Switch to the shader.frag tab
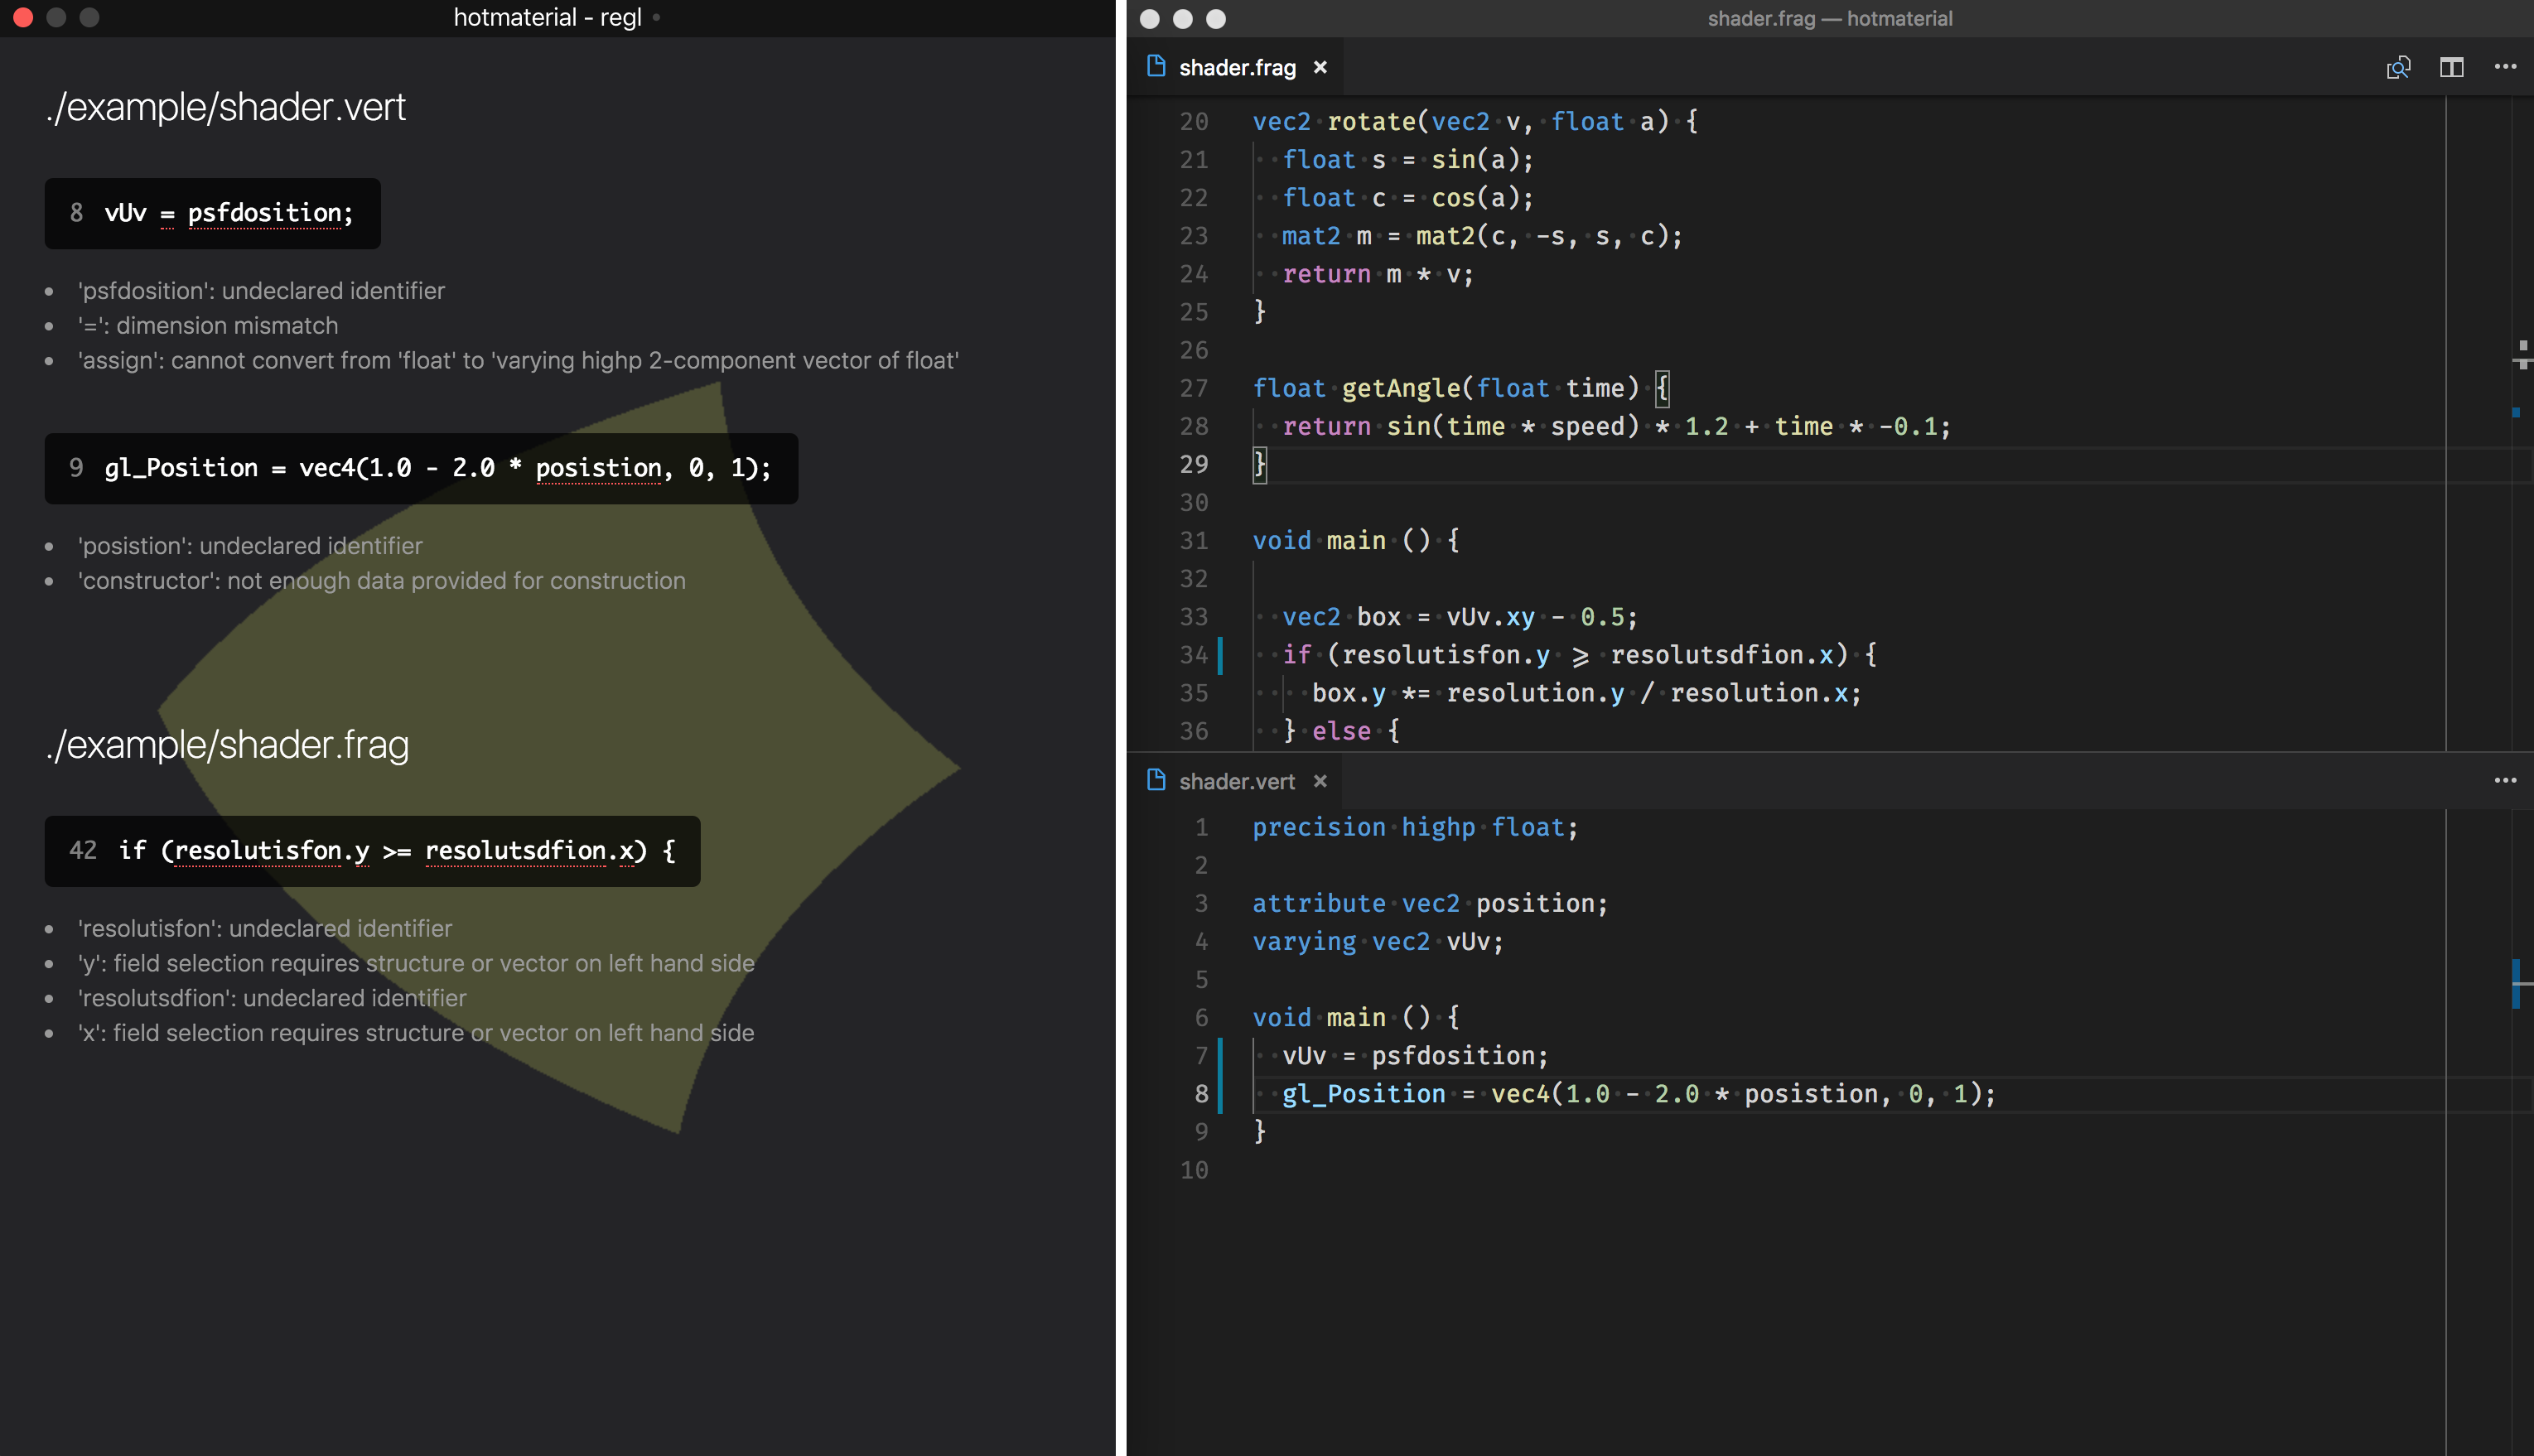 click(x=1236, y=67)
